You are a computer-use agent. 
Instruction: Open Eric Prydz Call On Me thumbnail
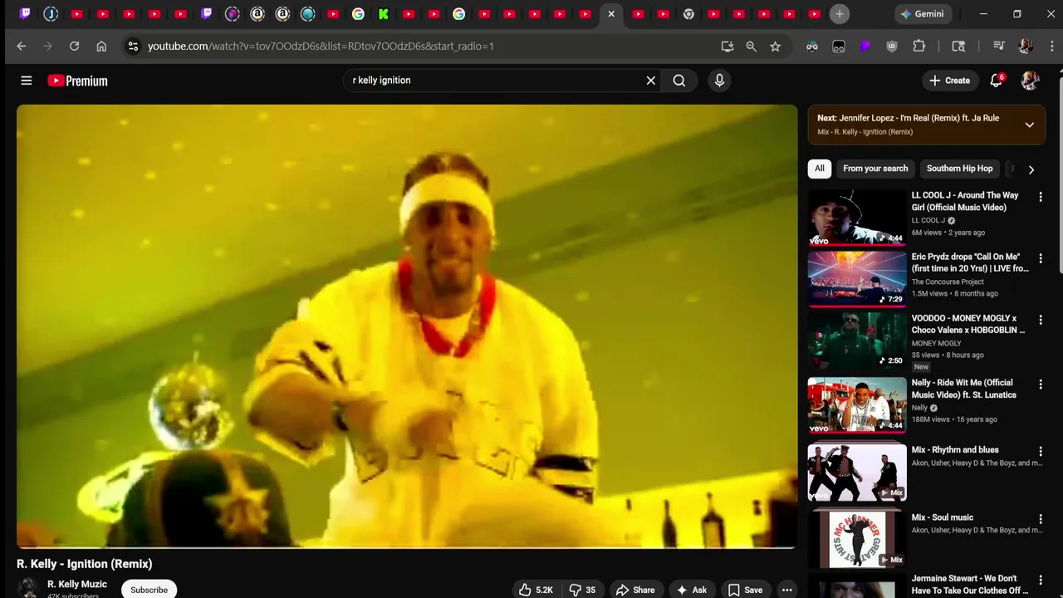[x=857, y=279]
